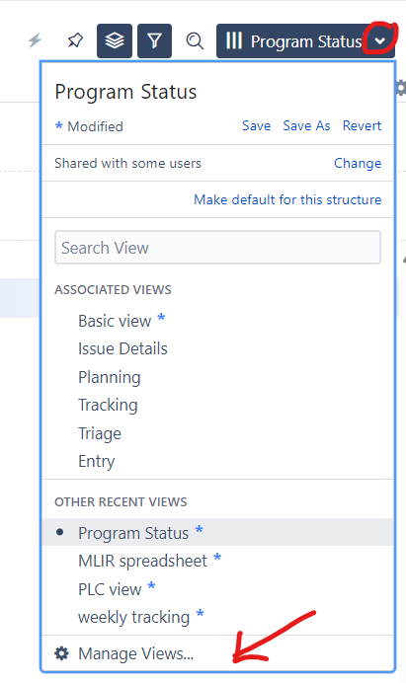
Task: Toggle the stacked layers transformations icon
Action: [115, 40]
